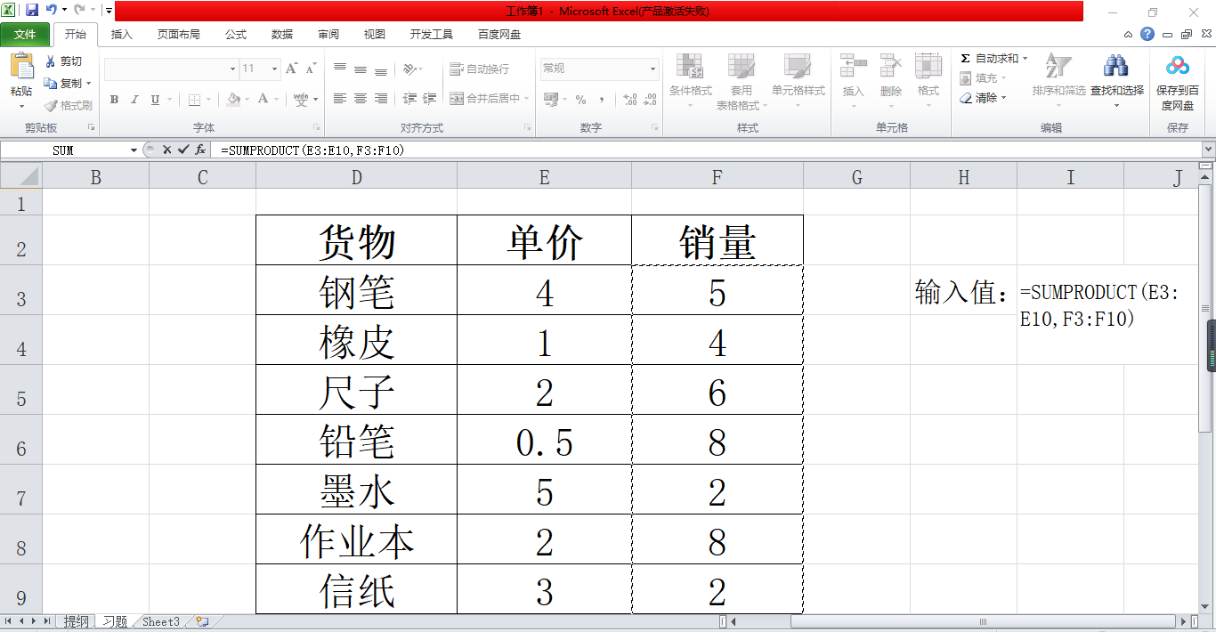Switch to the Sheet3 sheet tab
Image resolution: width=1216 pixels, height=632 pixels.
[161, 621]
